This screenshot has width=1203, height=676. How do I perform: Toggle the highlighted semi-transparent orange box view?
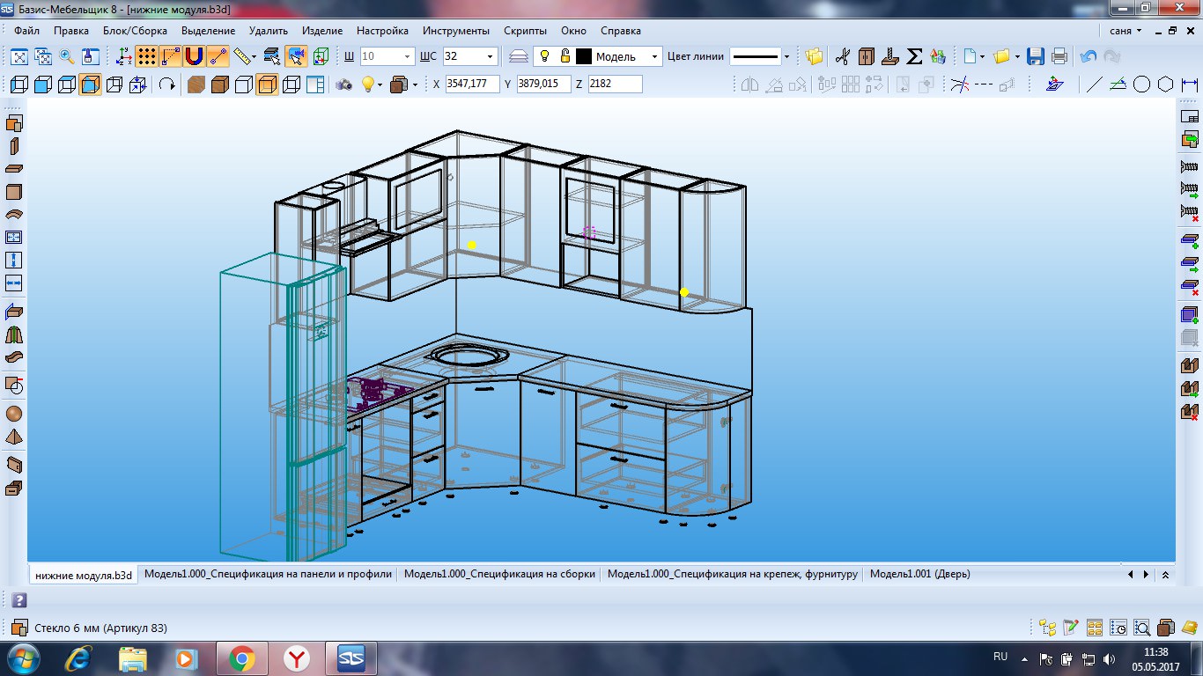90,84
